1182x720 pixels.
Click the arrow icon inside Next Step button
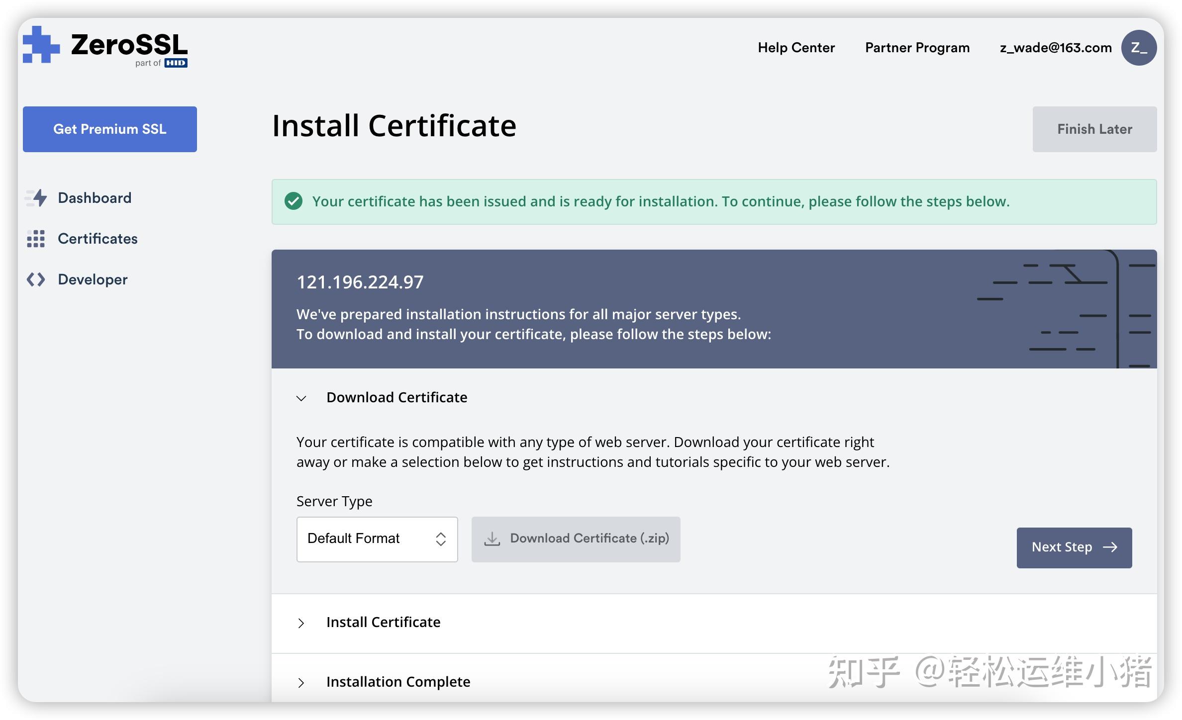pyautogui.click(x=1110, y=547)
